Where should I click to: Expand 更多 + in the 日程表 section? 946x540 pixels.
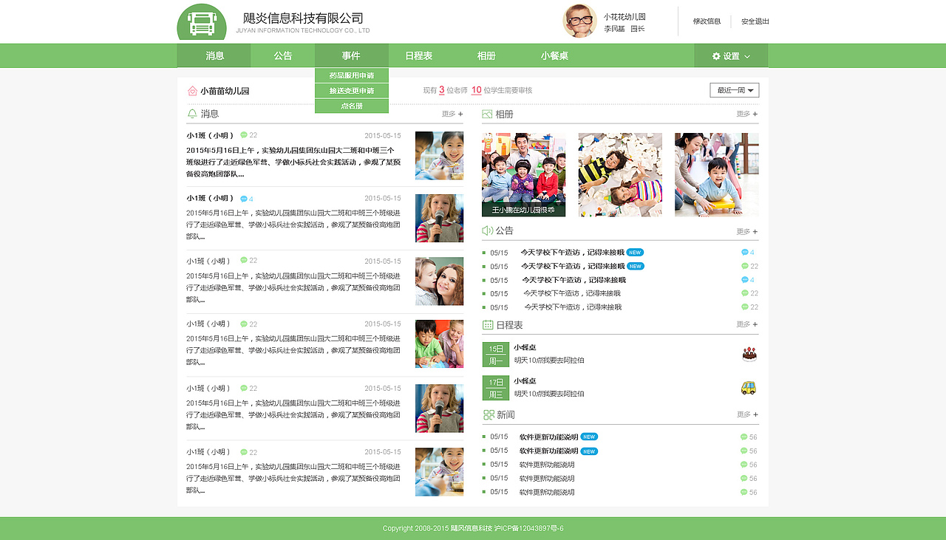pos(747,324)
